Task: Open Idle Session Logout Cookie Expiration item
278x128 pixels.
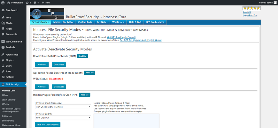Action: [x=11, y=110]
